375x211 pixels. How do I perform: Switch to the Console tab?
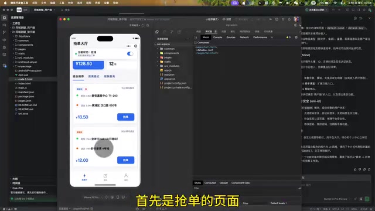(x=217, y=38)
